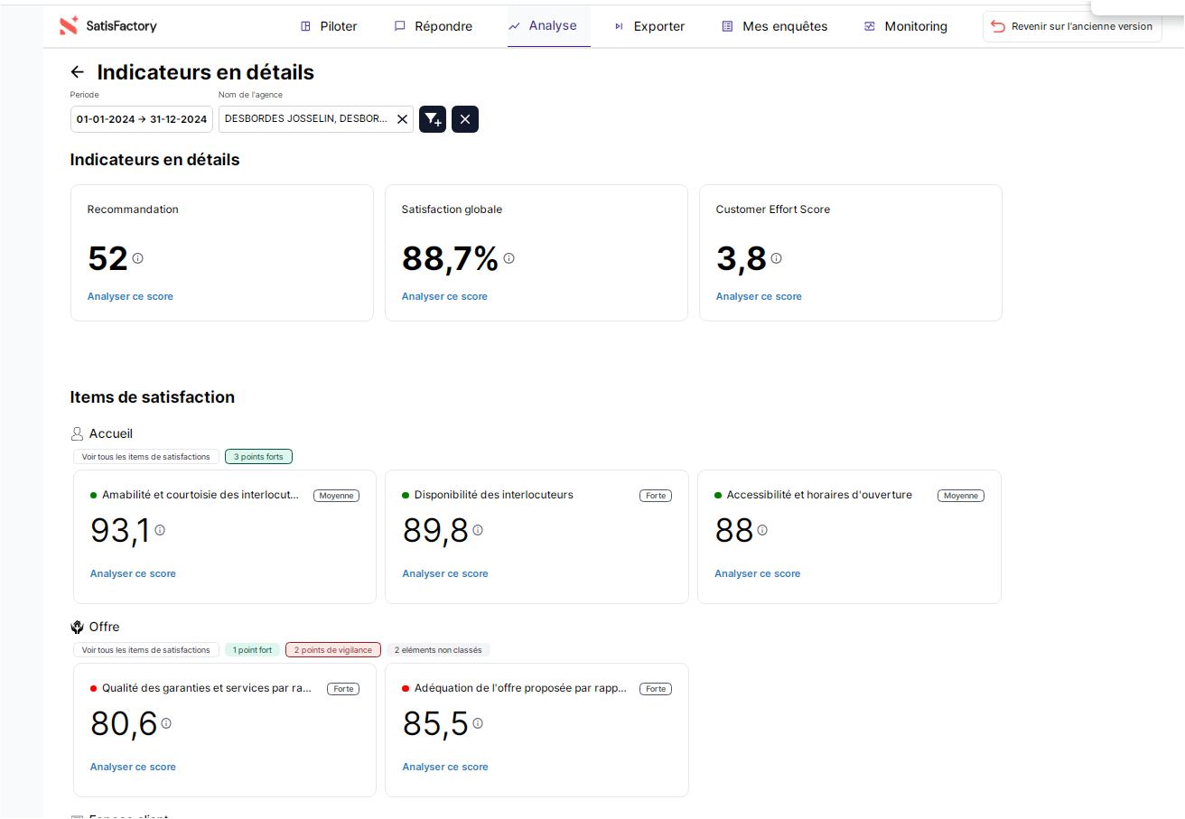Screen dimensions: 1185x819
Task: Click info icon beside the 93,1 score
Action: click(160, 531)
